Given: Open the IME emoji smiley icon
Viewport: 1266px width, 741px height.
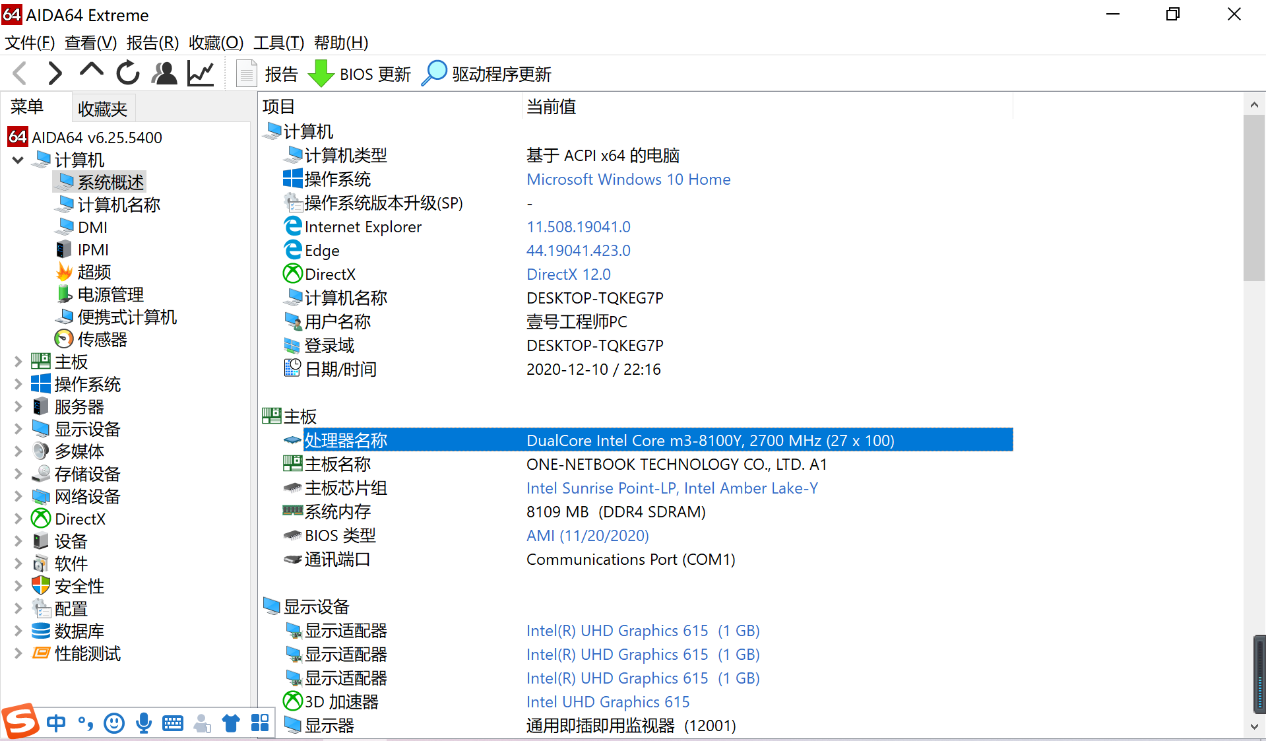Looking at the screenshot, I should coord(114,723).
